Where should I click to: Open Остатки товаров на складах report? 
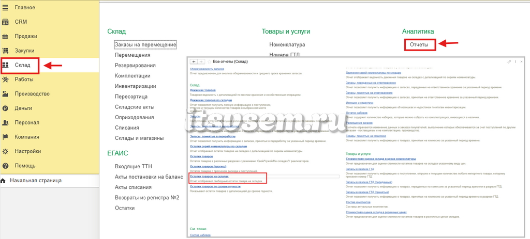pos(210,177)
